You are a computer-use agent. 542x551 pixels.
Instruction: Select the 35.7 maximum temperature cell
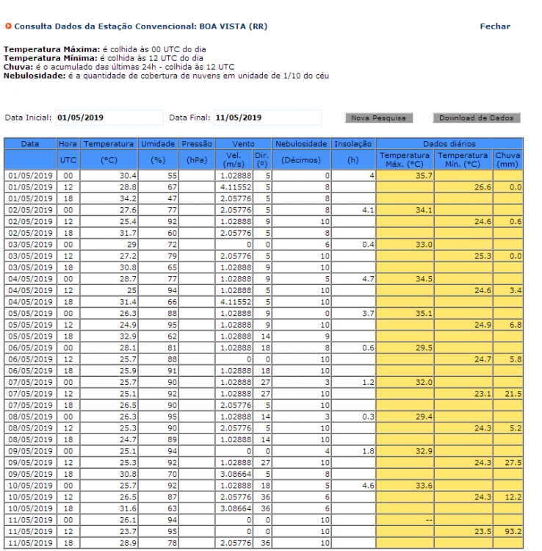[x=405, y=176]
